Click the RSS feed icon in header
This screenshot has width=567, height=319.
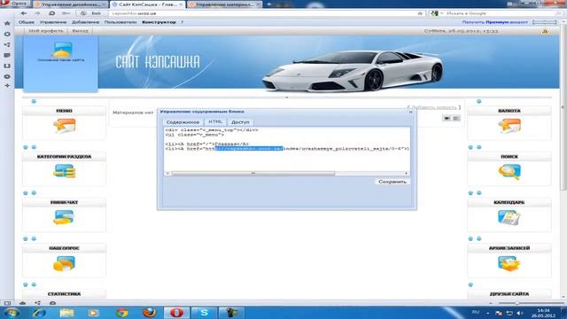(x=545, y=32)
